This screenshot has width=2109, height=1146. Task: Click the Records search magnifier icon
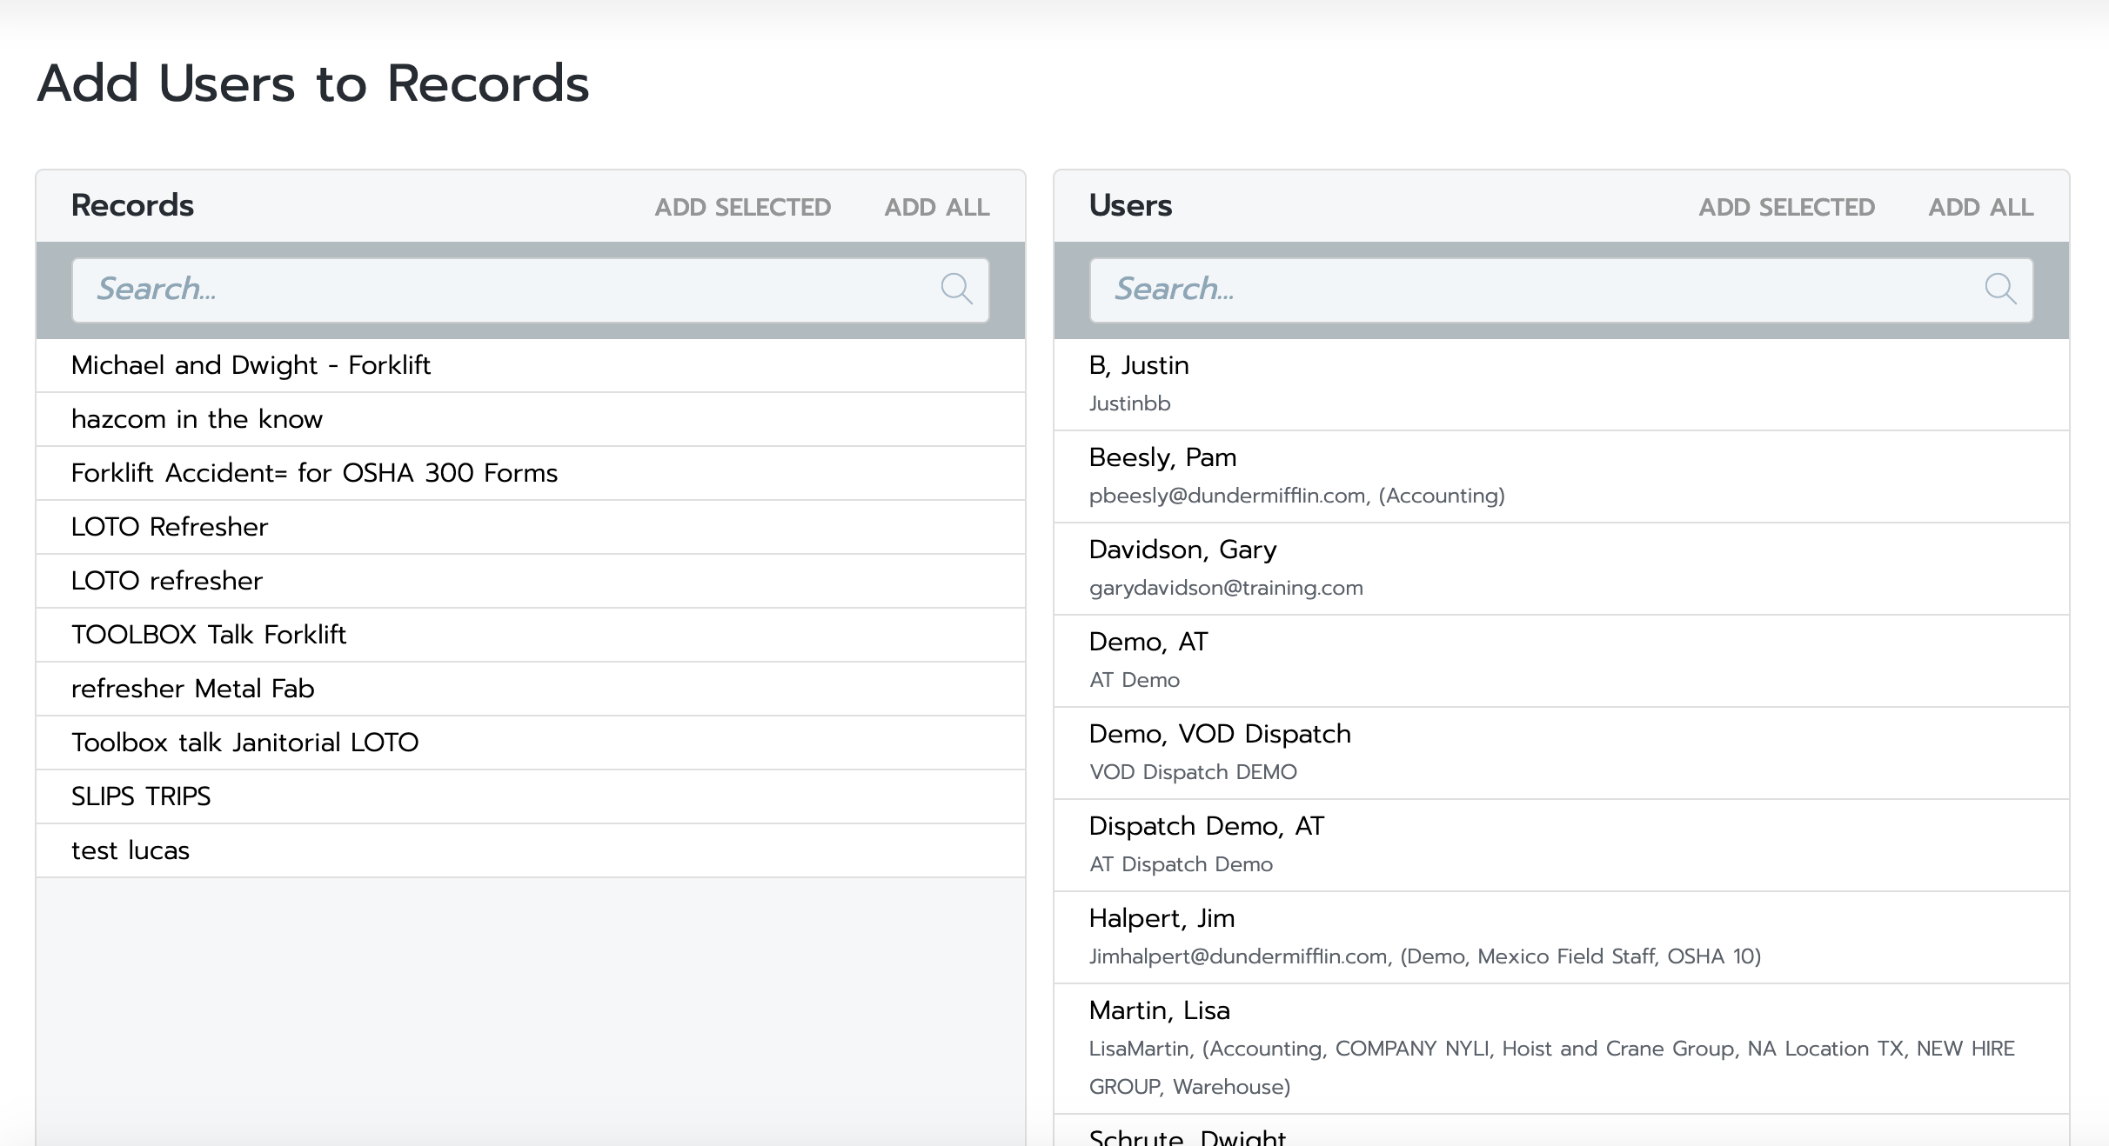(956, 289)
